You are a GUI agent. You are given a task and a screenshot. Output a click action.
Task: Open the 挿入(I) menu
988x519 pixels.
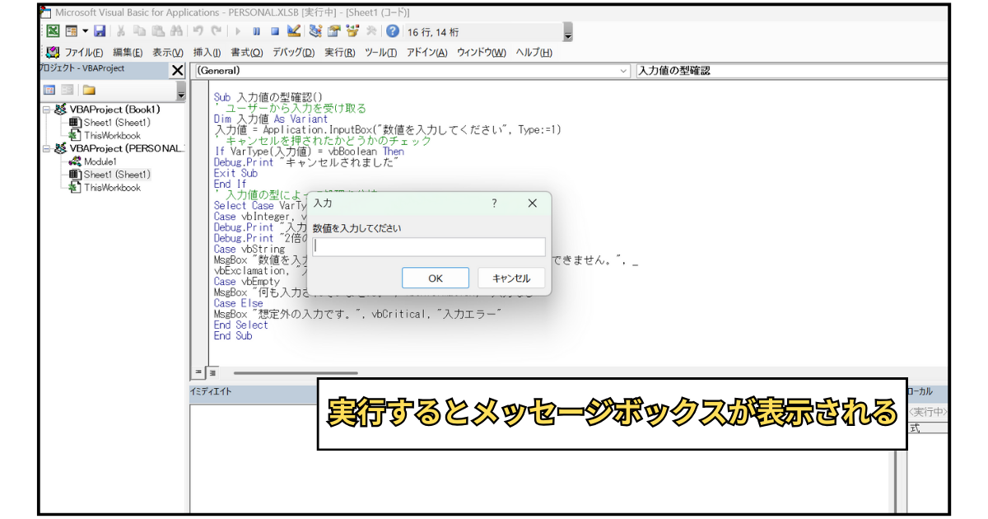(x=207, y=52)
